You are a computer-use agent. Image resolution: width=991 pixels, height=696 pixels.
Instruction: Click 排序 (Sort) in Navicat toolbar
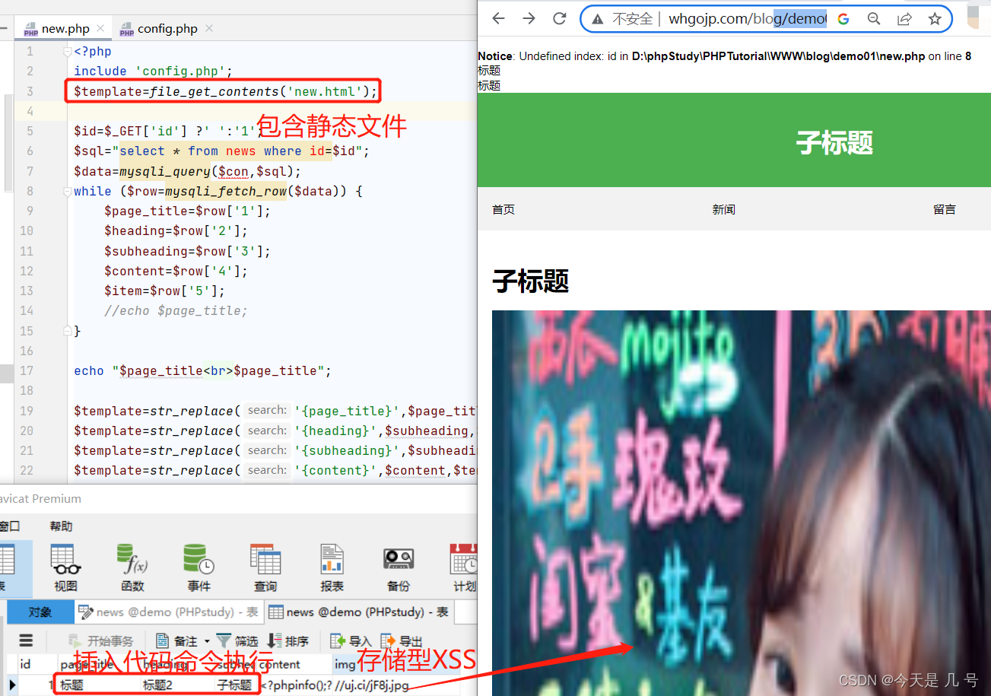tap(287, 641)
